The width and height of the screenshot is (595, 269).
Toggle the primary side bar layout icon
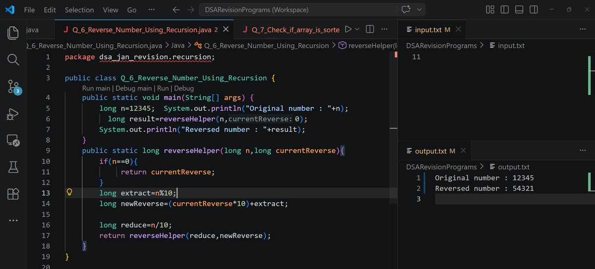click(505, 9)
